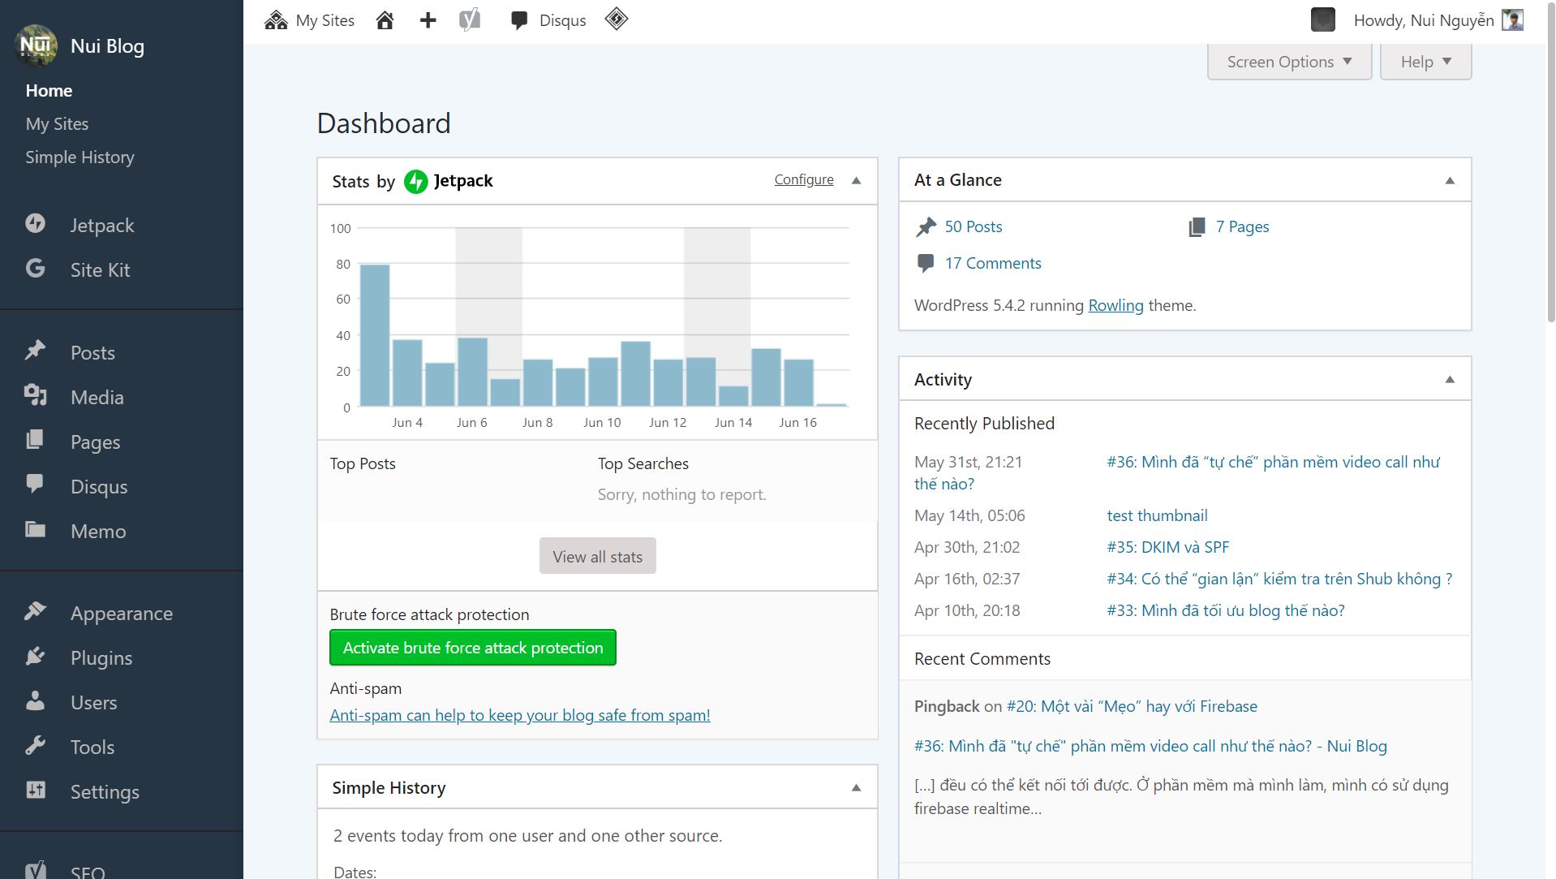
Task: Click the View all stats button
Action: (x=597, y=556)
